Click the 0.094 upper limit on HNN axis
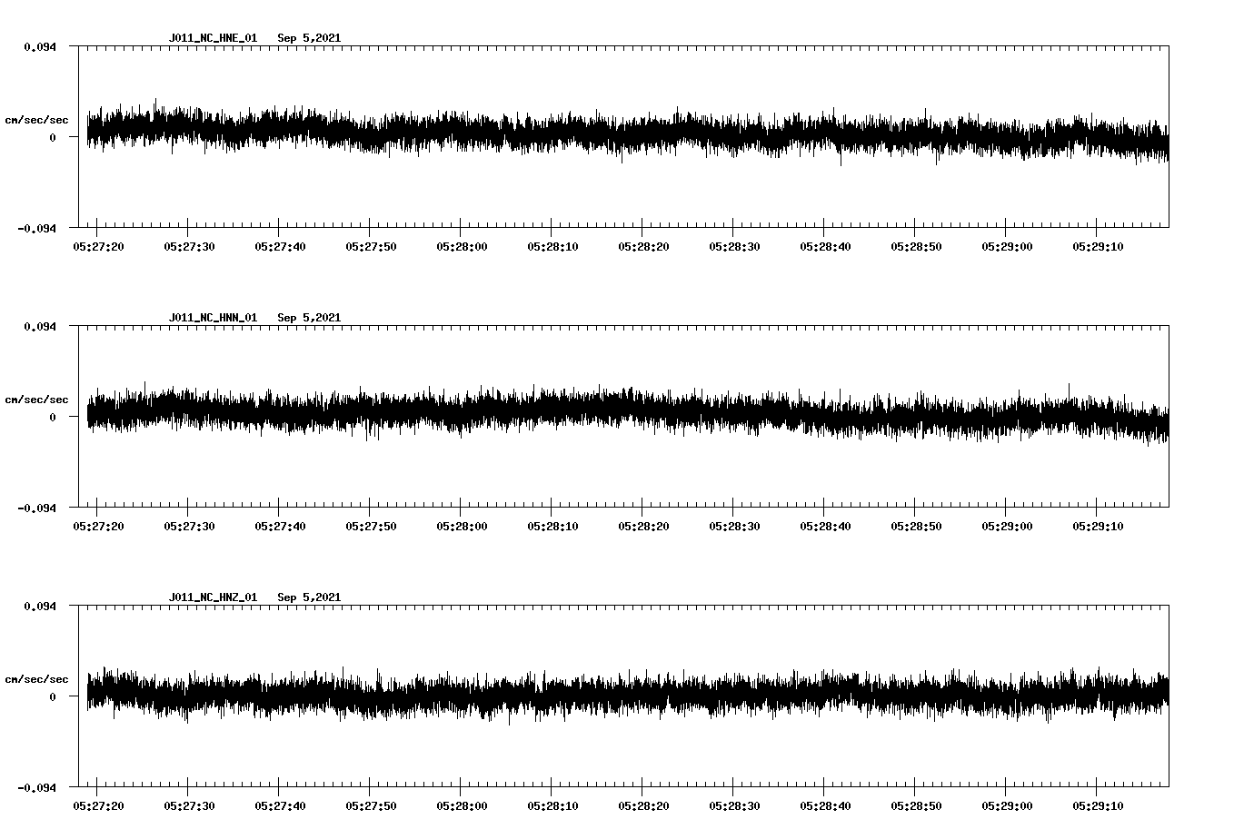 pyautogui.click(x=40, y=326)
